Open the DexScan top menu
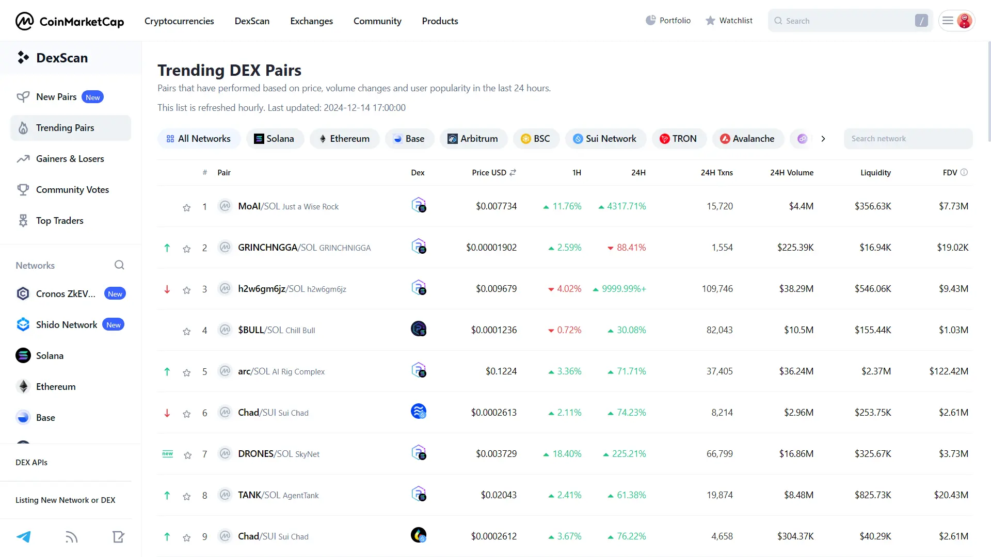 [x=252, y=21]
